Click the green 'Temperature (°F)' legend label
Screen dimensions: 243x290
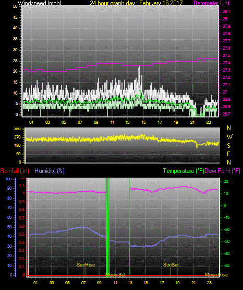(184, 171)
